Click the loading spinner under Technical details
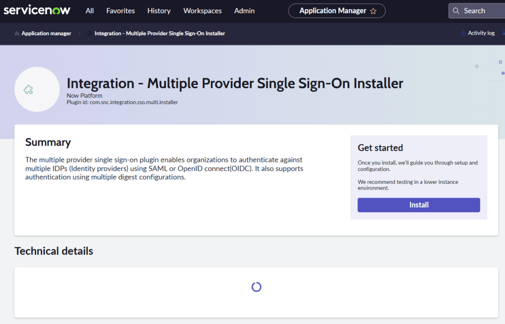Image resolution: width=505 pixels, height=324 pixels. (256, 287)
